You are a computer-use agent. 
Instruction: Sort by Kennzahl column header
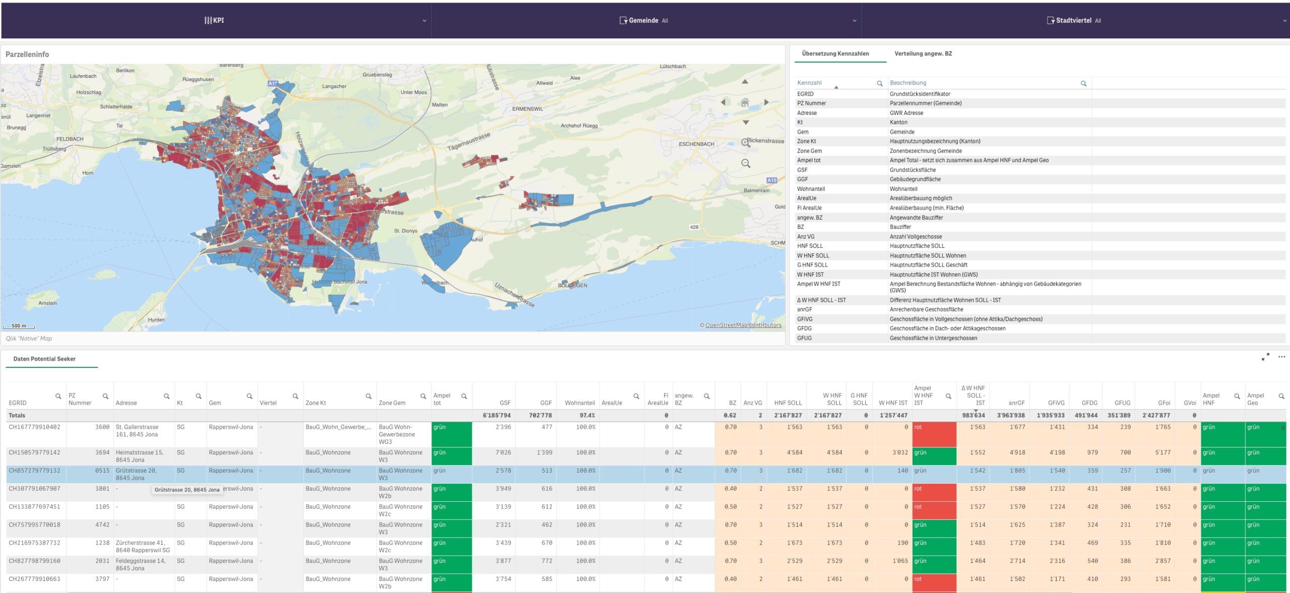tap(809, 83)
